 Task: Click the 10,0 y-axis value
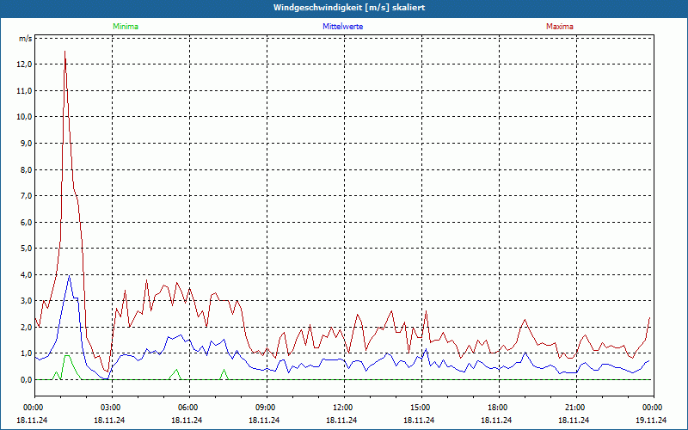25,117
